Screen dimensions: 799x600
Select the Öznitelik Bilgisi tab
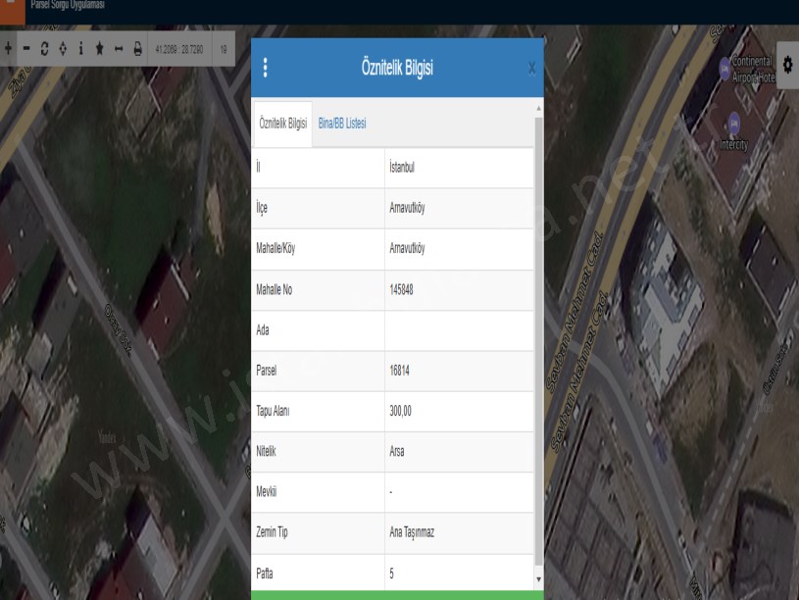[x=282, y=124]
